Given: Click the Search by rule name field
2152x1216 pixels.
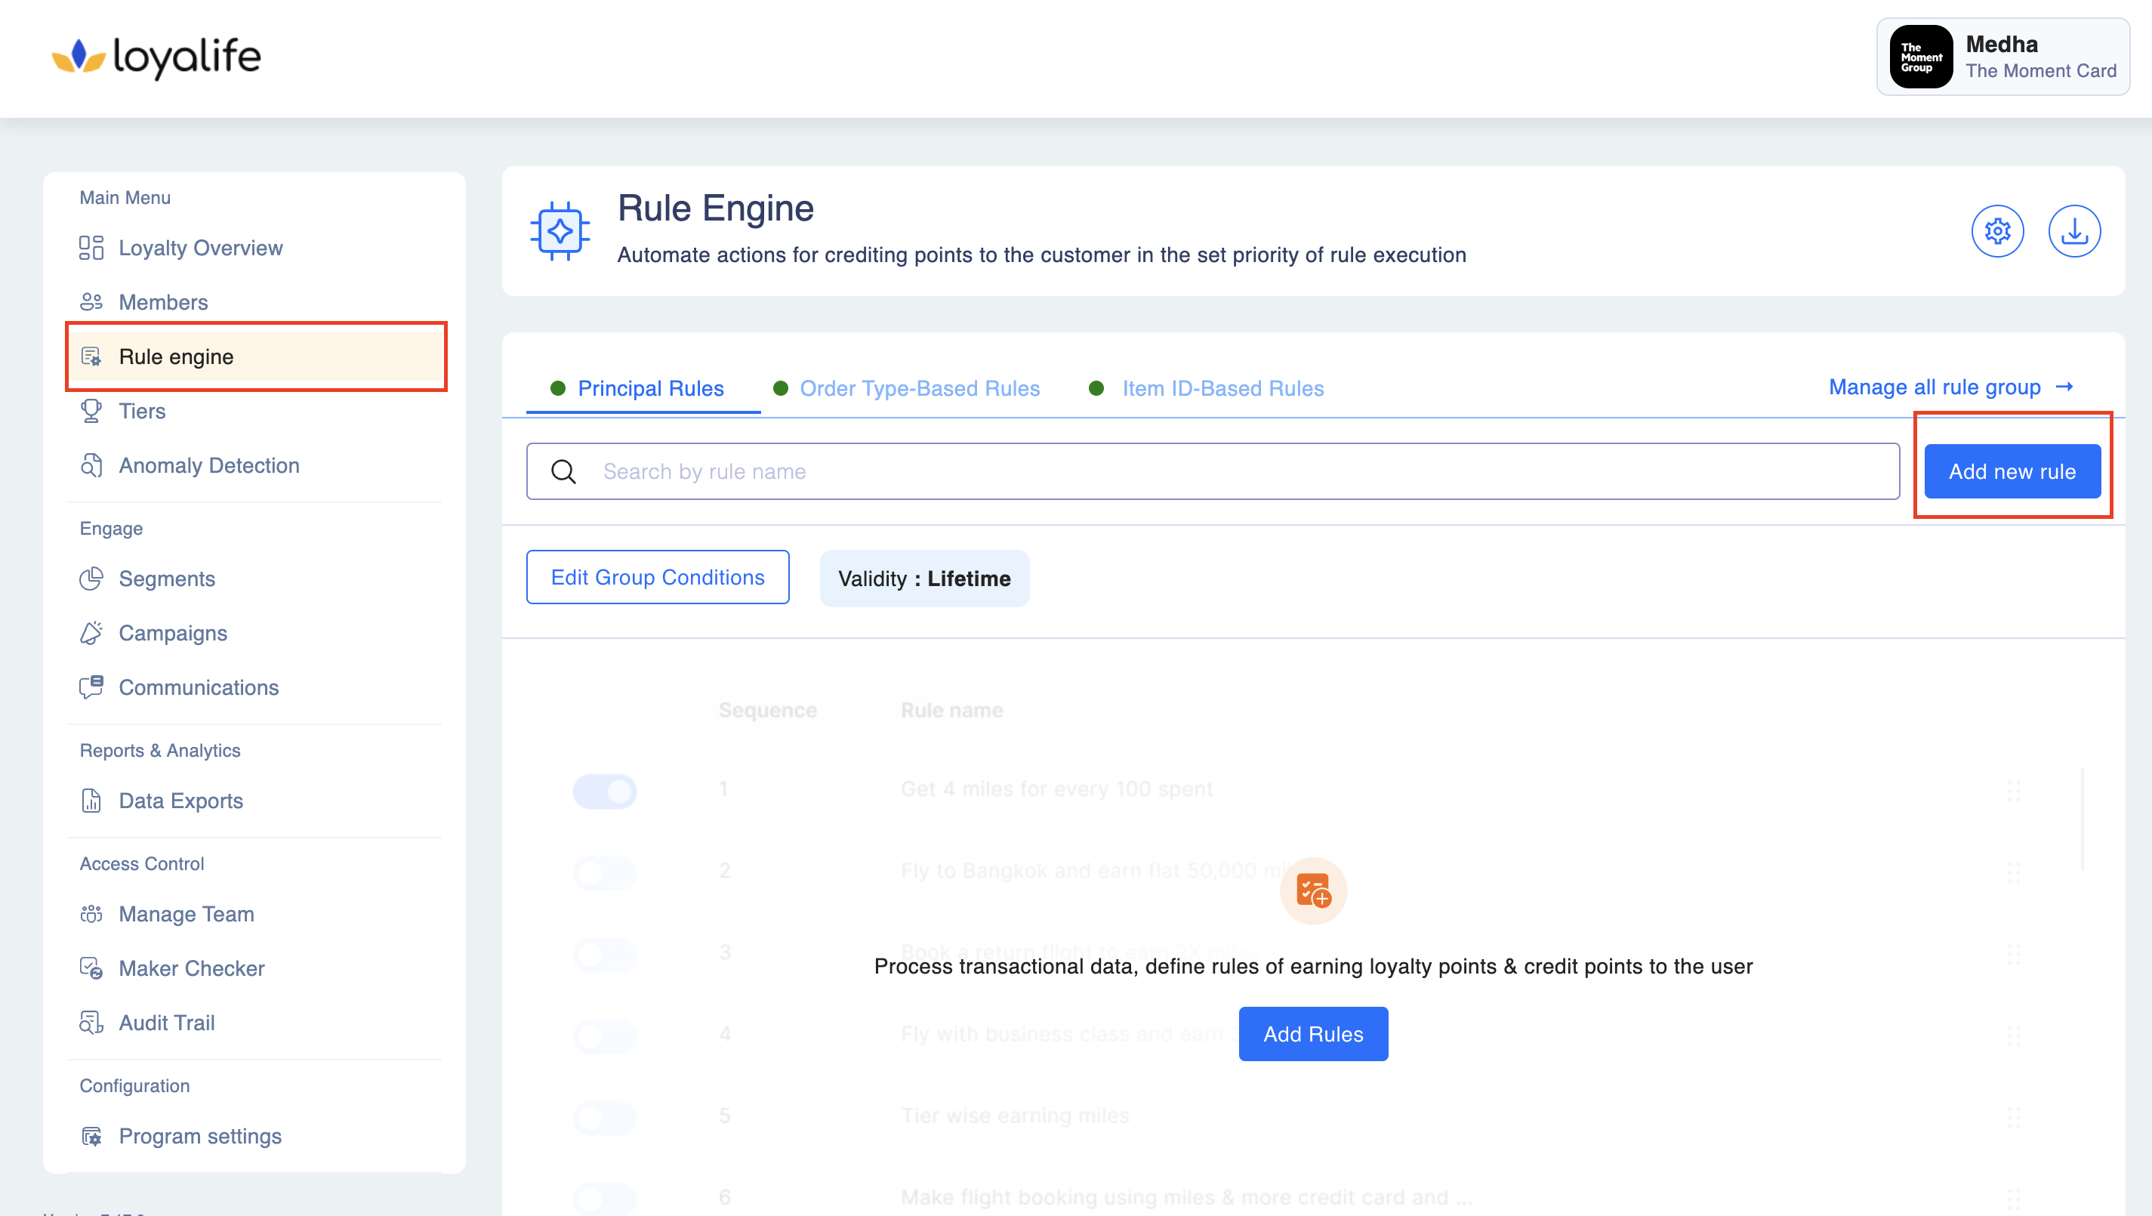Looking at the screenshot, I should coord(1211,471).
